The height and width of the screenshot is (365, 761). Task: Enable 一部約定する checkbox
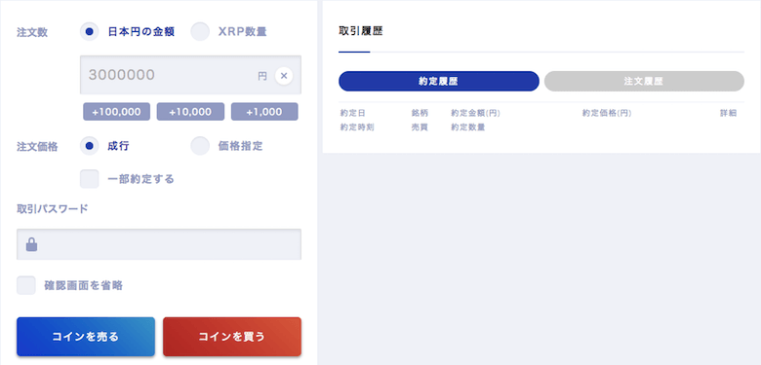(90, 179)
